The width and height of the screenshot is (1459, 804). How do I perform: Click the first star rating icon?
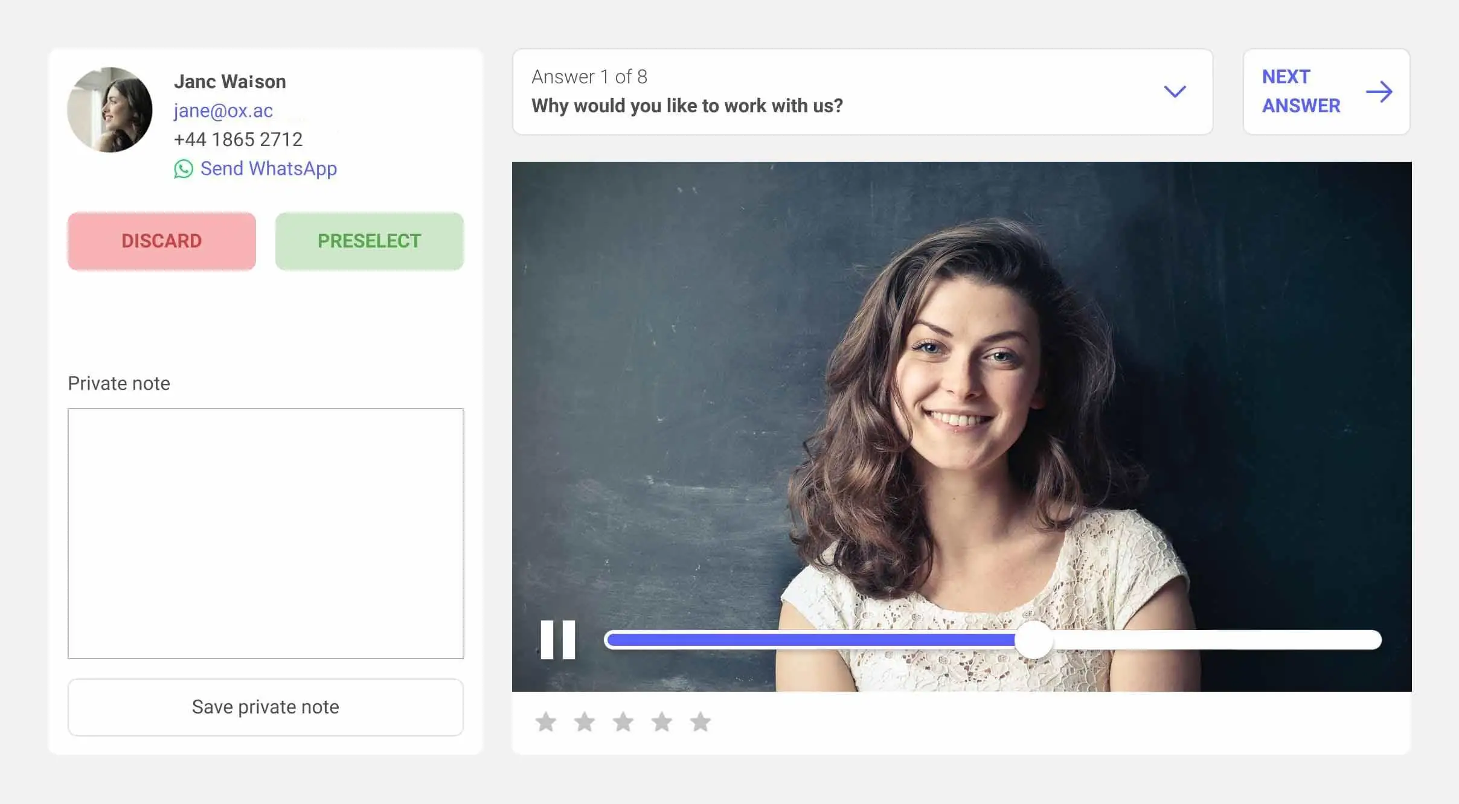click(545, 722)
